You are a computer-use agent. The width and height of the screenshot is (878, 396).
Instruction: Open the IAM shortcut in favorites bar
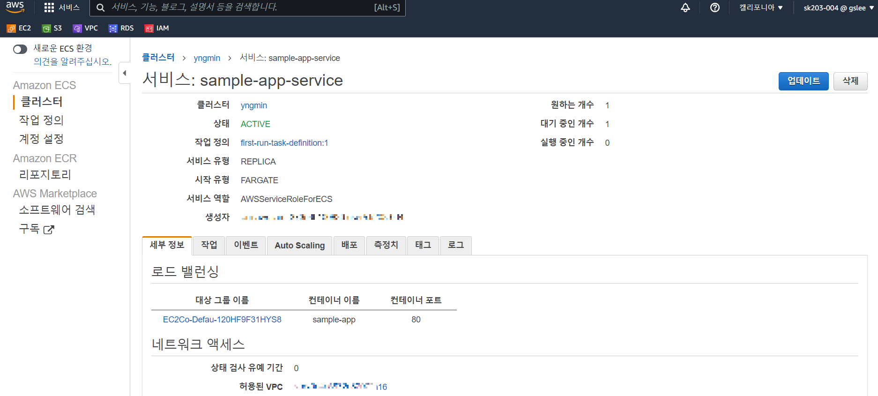click(157, 28)
